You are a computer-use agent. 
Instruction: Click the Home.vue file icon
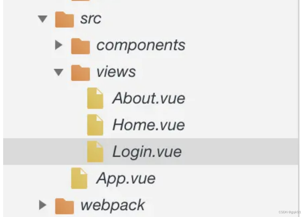(96, 124)
